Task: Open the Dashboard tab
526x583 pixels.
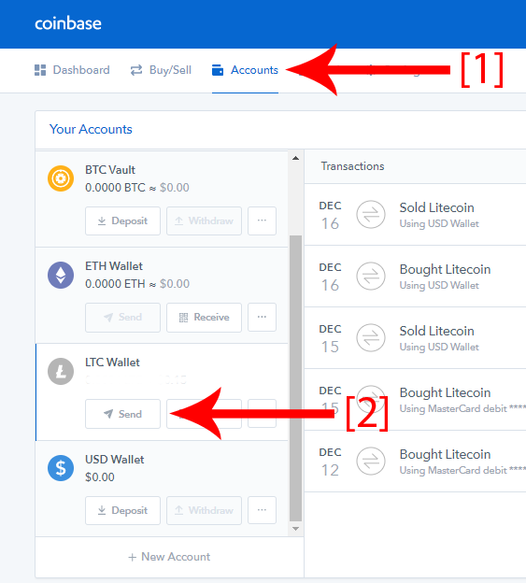Action: click(72, 70)
